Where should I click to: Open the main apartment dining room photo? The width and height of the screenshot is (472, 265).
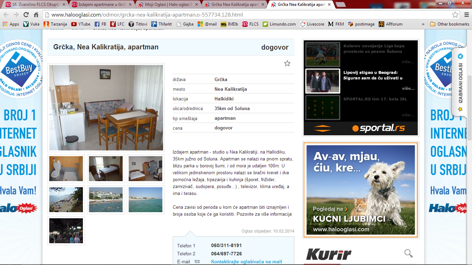click(106, 108)
